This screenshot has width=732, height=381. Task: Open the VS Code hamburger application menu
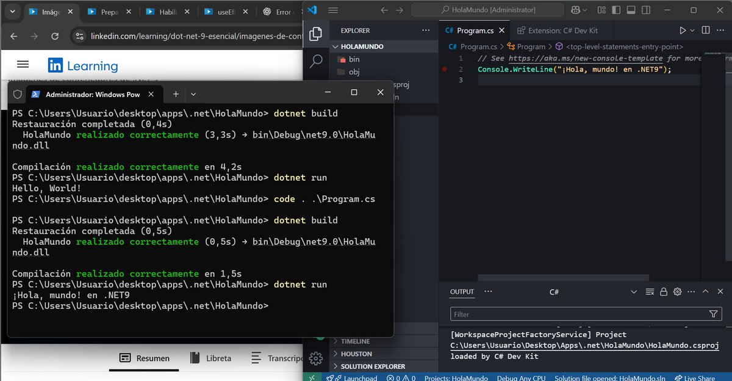click(333, 10)
